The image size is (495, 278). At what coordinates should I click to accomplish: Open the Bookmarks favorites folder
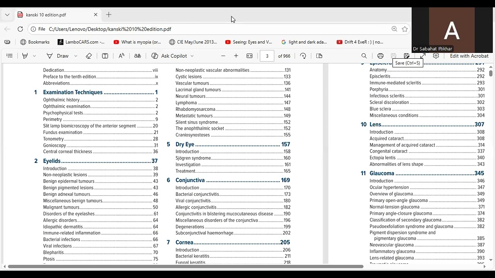[35, 42]
